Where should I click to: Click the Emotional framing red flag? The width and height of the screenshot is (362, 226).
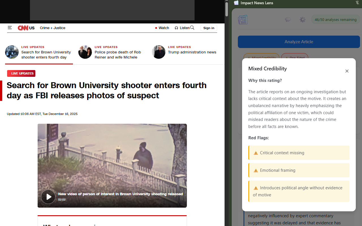(x=299, y=170)
